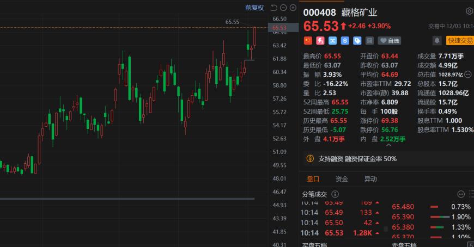Click the 快捷交易 quick trade button

[x=460, y=40]
